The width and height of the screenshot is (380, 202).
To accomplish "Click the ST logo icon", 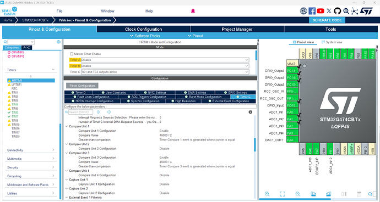I will pyautogui.click(x=366, y=11).
